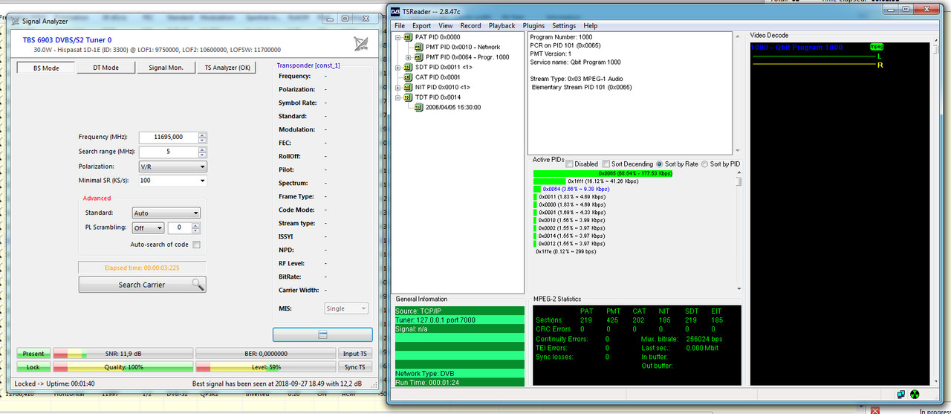Click the green mpeg badge in Video Decode
Screen dimensions: 951x414
(877, 47)
